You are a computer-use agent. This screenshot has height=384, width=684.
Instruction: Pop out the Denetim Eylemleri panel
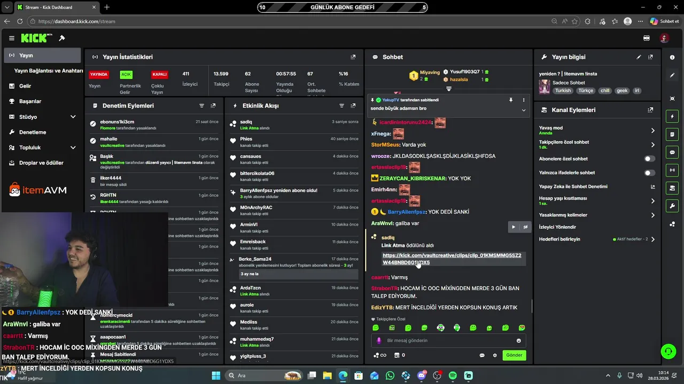tap(213, 106)
